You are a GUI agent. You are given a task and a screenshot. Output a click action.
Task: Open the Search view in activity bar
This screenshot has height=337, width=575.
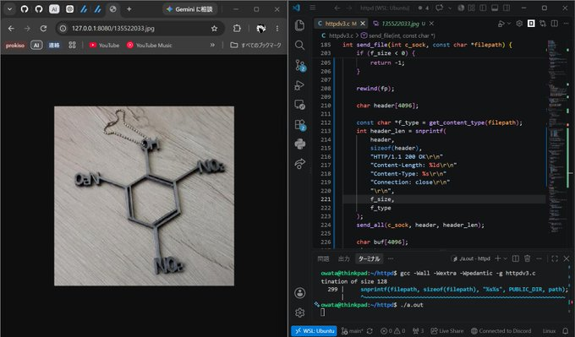tap(299, 45)
